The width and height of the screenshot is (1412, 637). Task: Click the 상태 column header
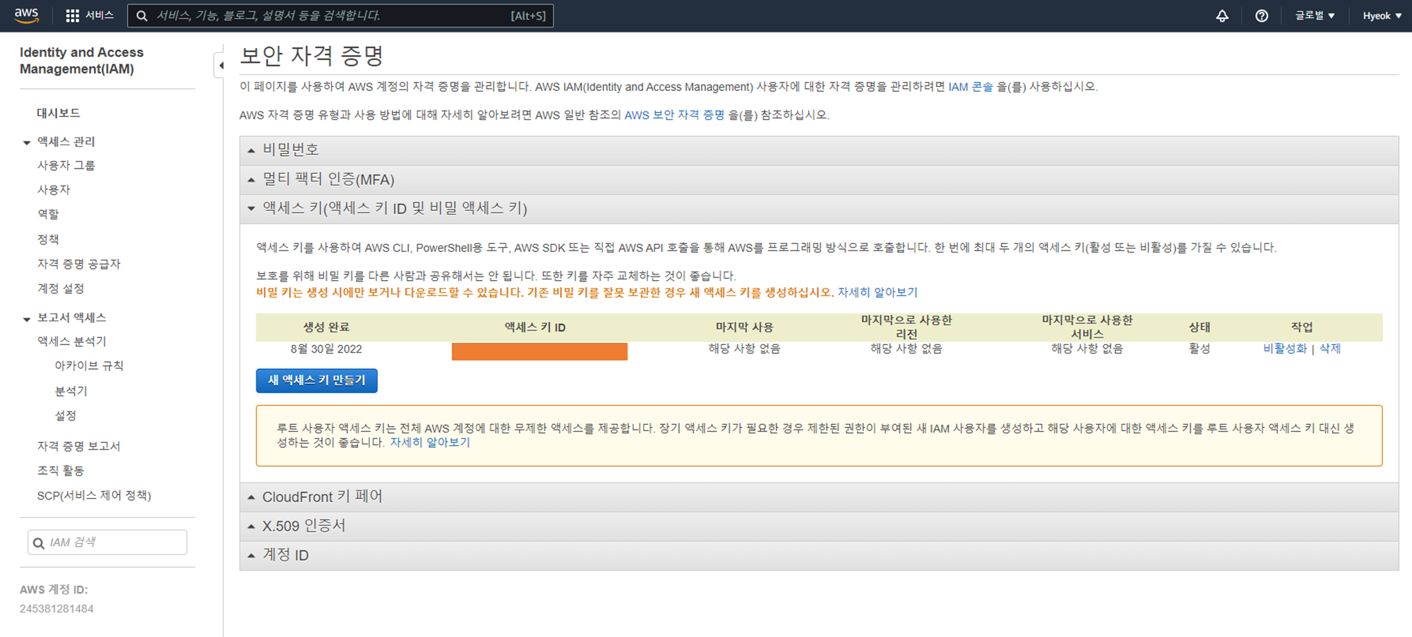[1199, 327]
